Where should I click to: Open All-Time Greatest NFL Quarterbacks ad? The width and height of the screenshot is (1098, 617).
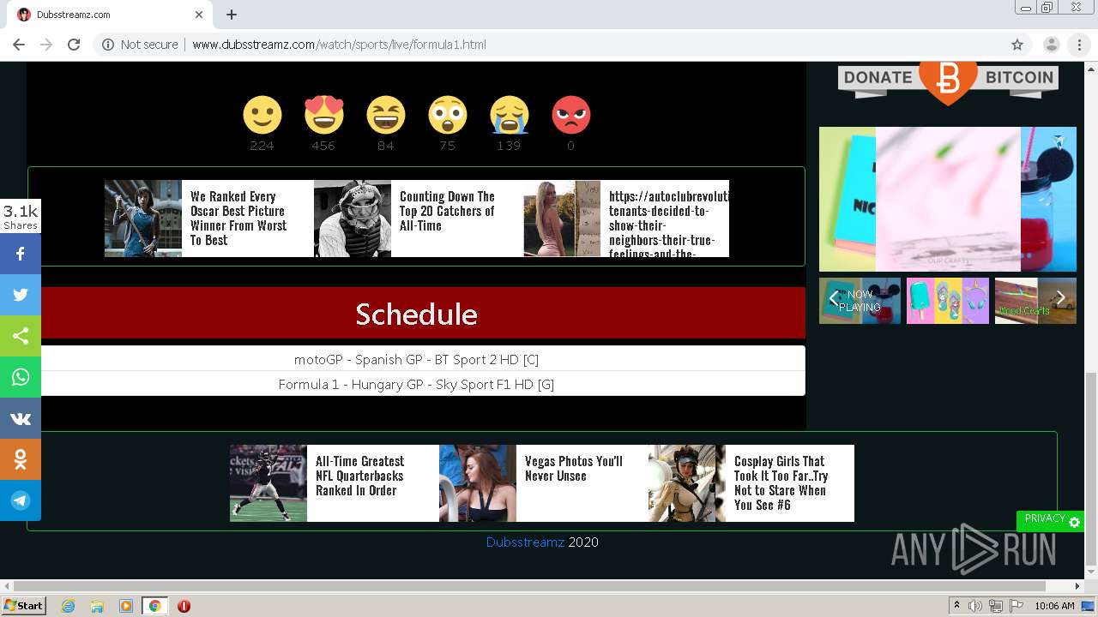(359, 476)
